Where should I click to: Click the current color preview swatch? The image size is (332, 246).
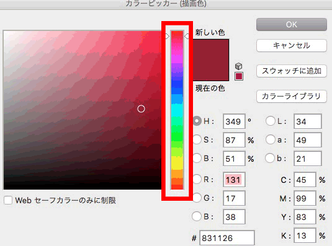[211, 71]
